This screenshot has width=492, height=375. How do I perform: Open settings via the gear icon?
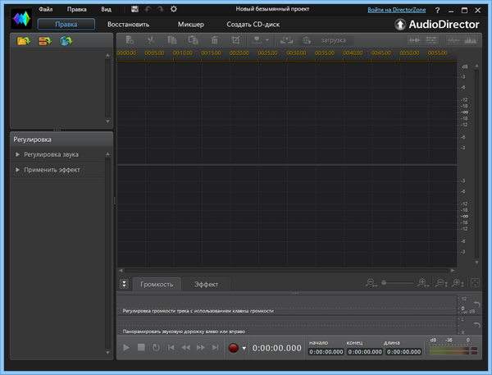click(173, 9)
